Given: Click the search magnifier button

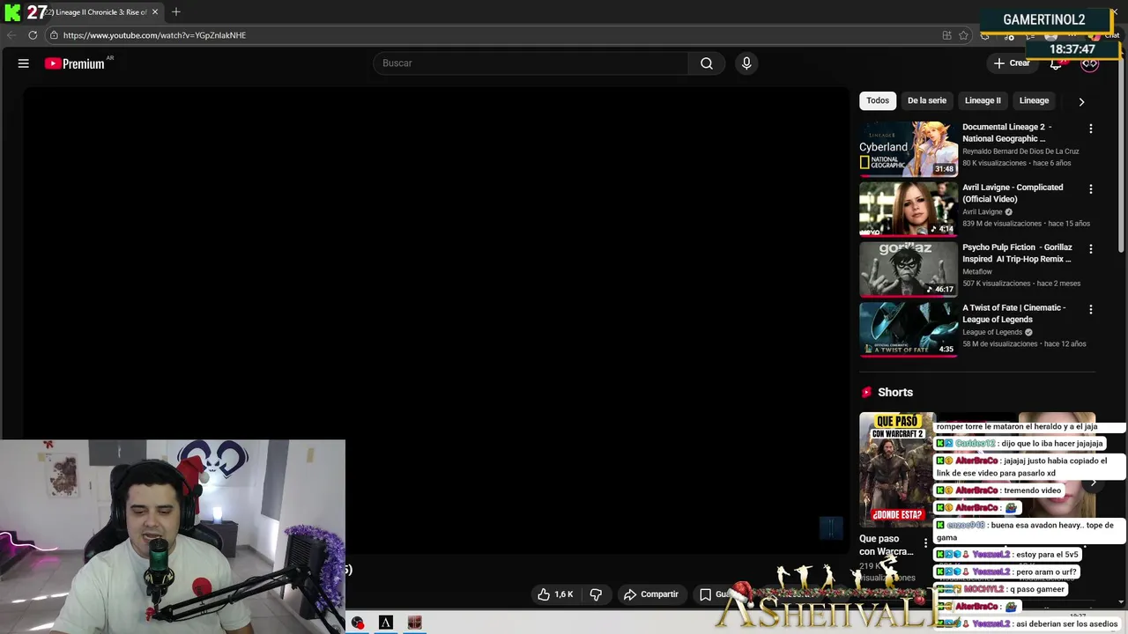Looking at the screenshot, I should (x=707, y=63).
